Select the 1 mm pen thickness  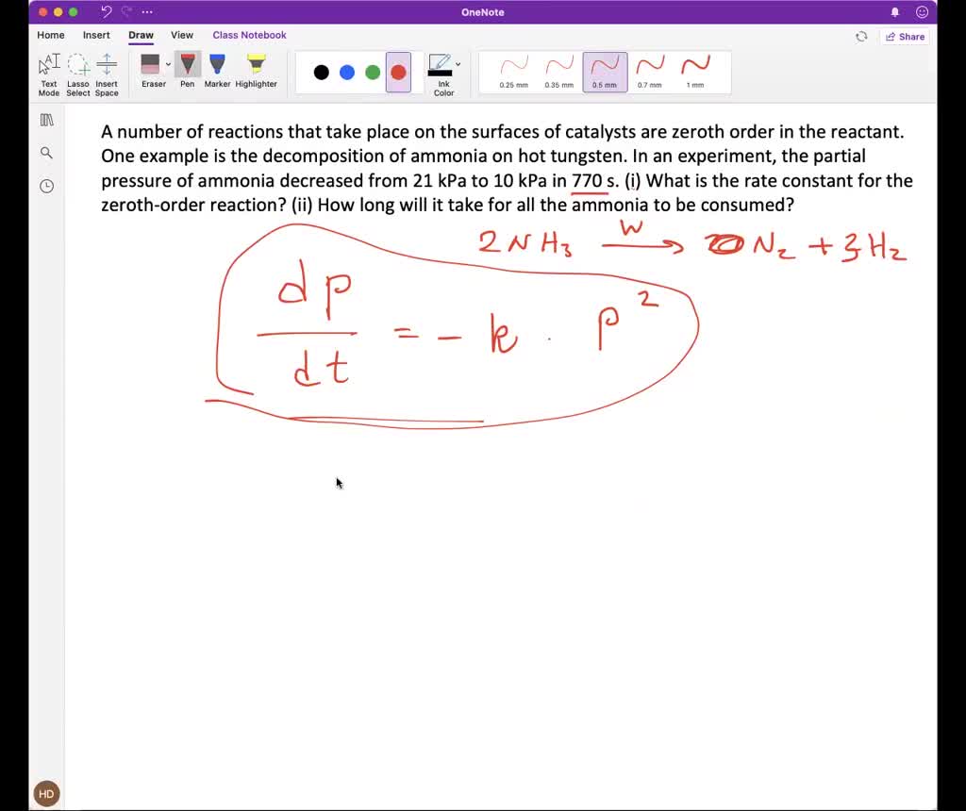pyautogui.click(x=695, y=72)
